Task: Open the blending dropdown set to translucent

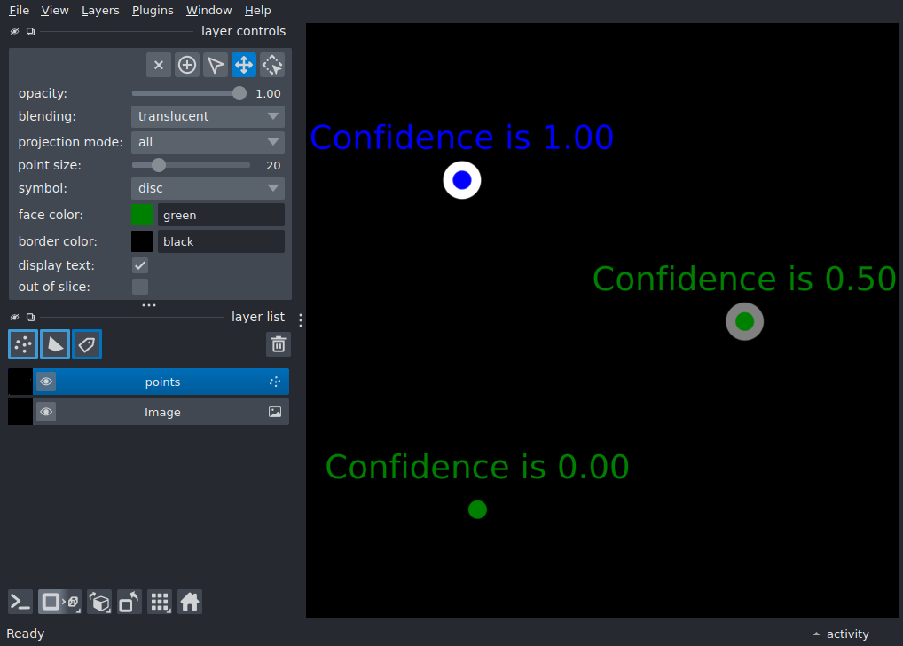Action: (x=208, y=116)
